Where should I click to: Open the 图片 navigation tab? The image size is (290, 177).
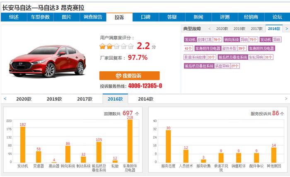tap(67, 17)
